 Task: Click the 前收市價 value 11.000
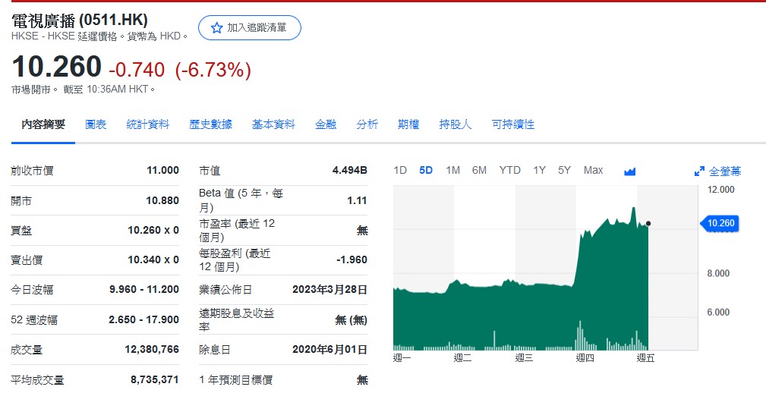[x=162, y=171]
